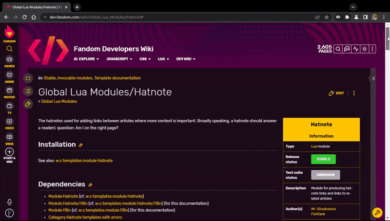The image size is (390, 221).
Task: Click the Chrome profile avatar
Action: [374, 17]
